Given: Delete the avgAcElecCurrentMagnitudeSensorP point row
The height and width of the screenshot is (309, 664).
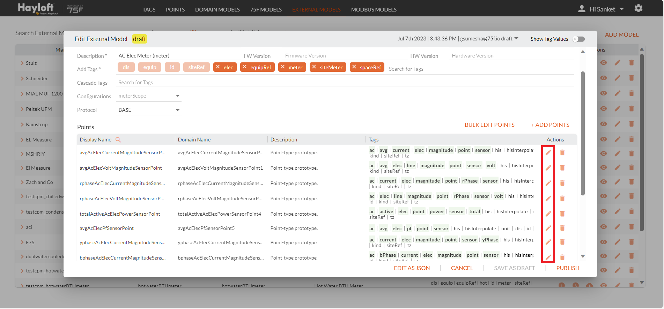Looking at the screenshot, I should [562, 153].
